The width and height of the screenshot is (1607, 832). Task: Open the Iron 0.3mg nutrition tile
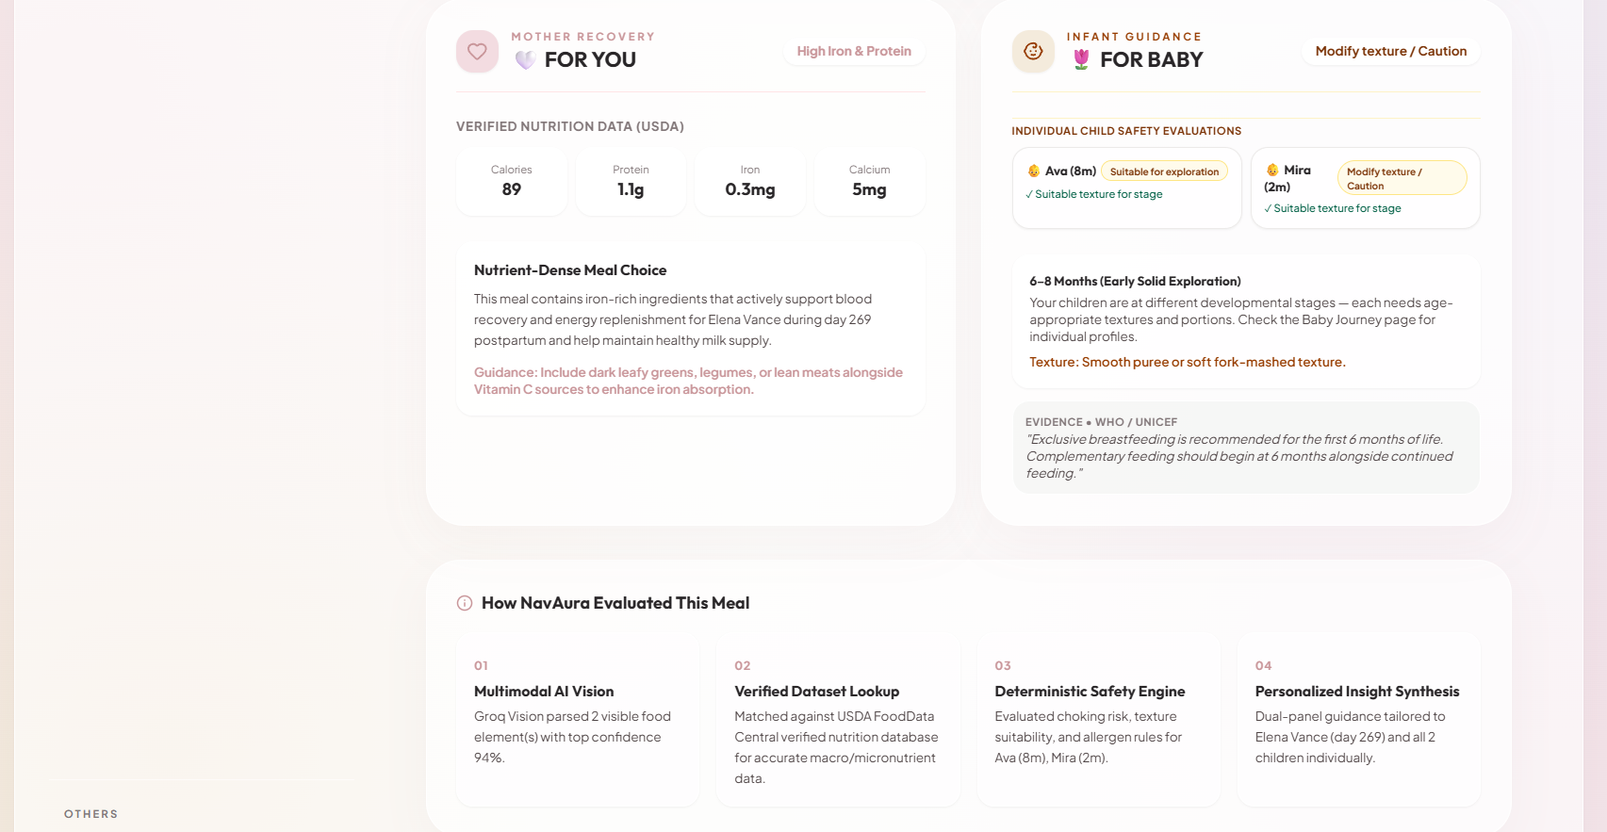tap(750, 182)
